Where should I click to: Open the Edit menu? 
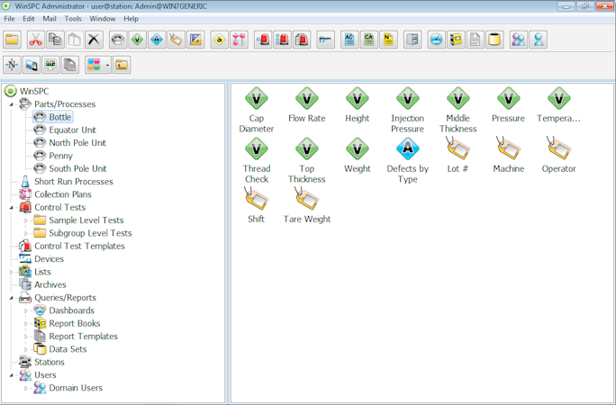click(x=28, y=18)
